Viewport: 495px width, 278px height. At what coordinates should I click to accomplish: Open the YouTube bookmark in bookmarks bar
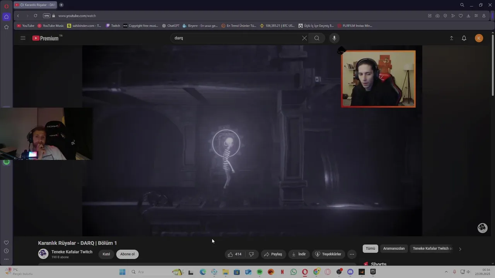click(26, 26)
